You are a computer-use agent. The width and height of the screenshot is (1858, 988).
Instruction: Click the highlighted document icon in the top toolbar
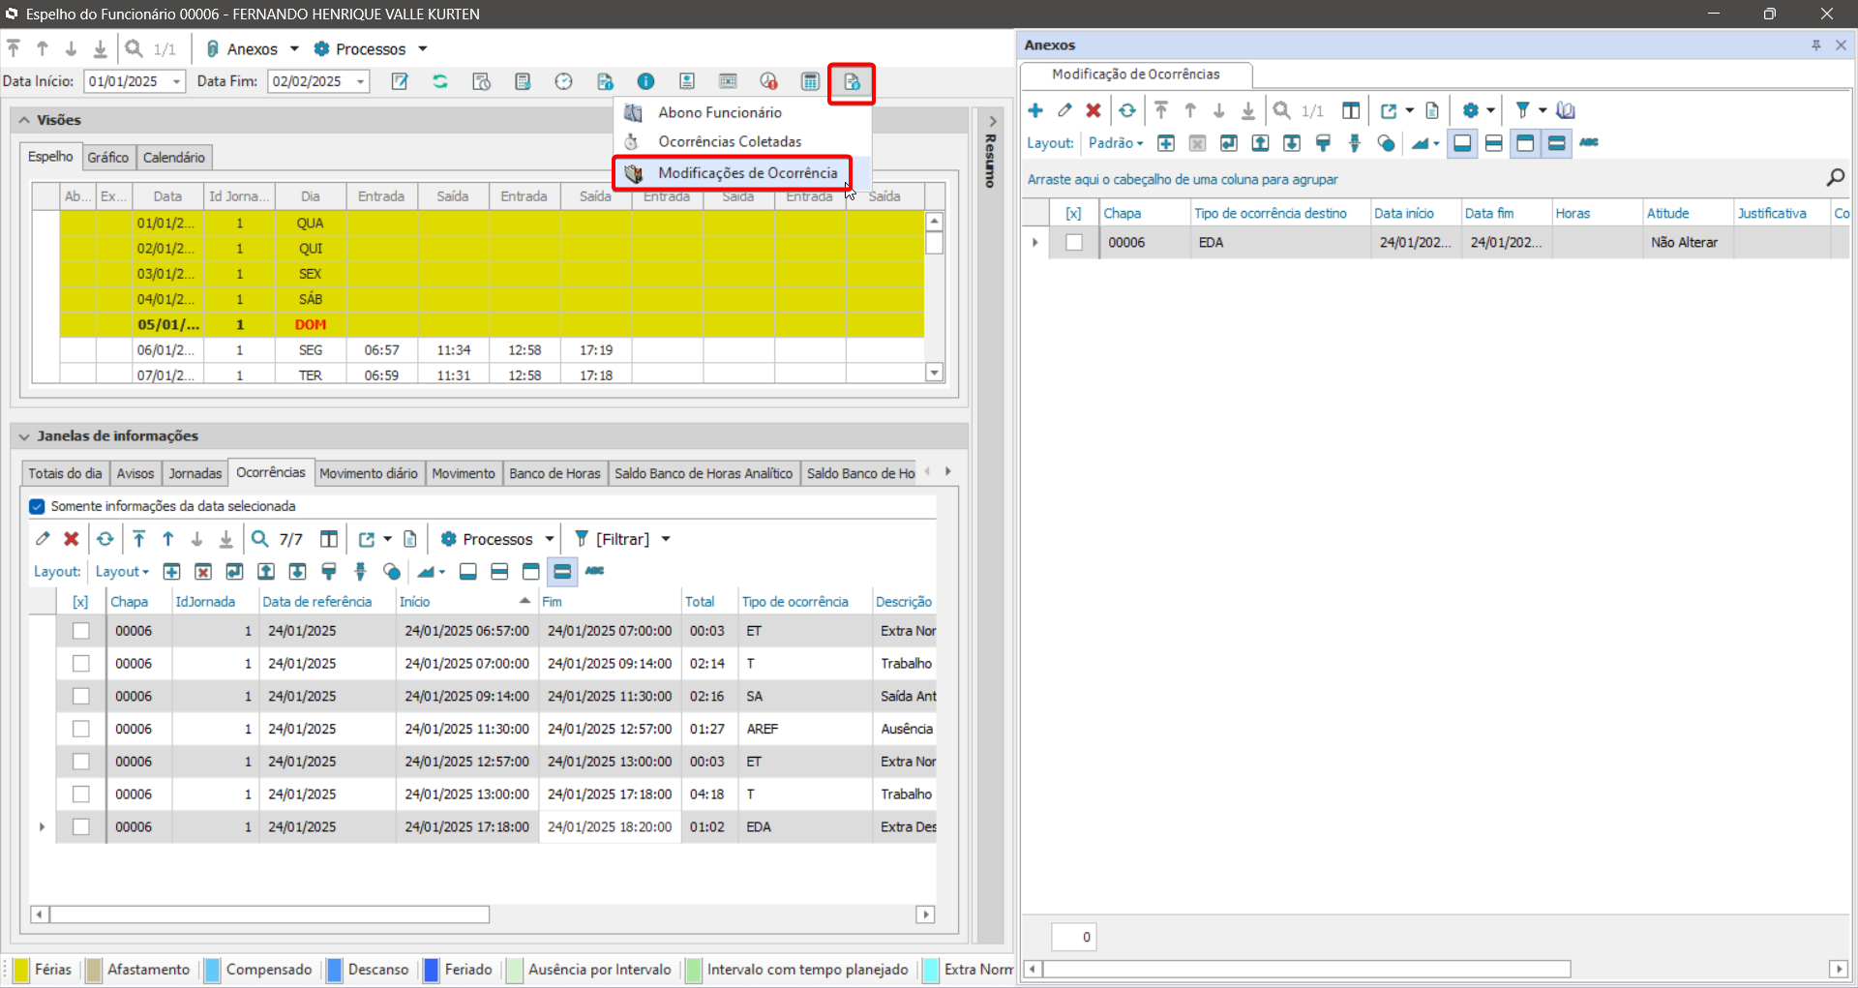852,82
